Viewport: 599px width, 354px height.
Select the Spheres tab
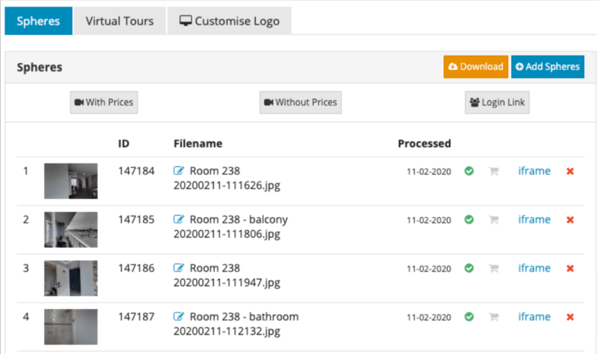click(38, 20)
